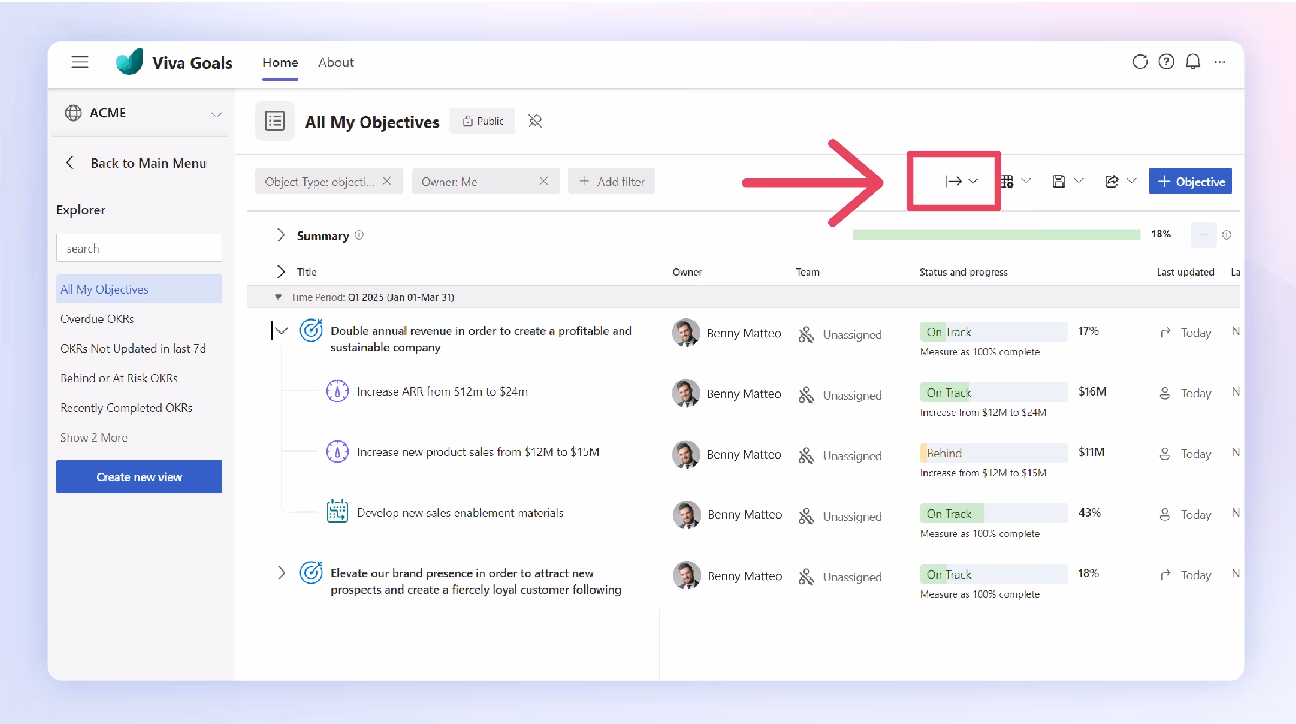Collapse the Q1 2025 time period group
Screen dimensions: 1296x724
point(278,297)
